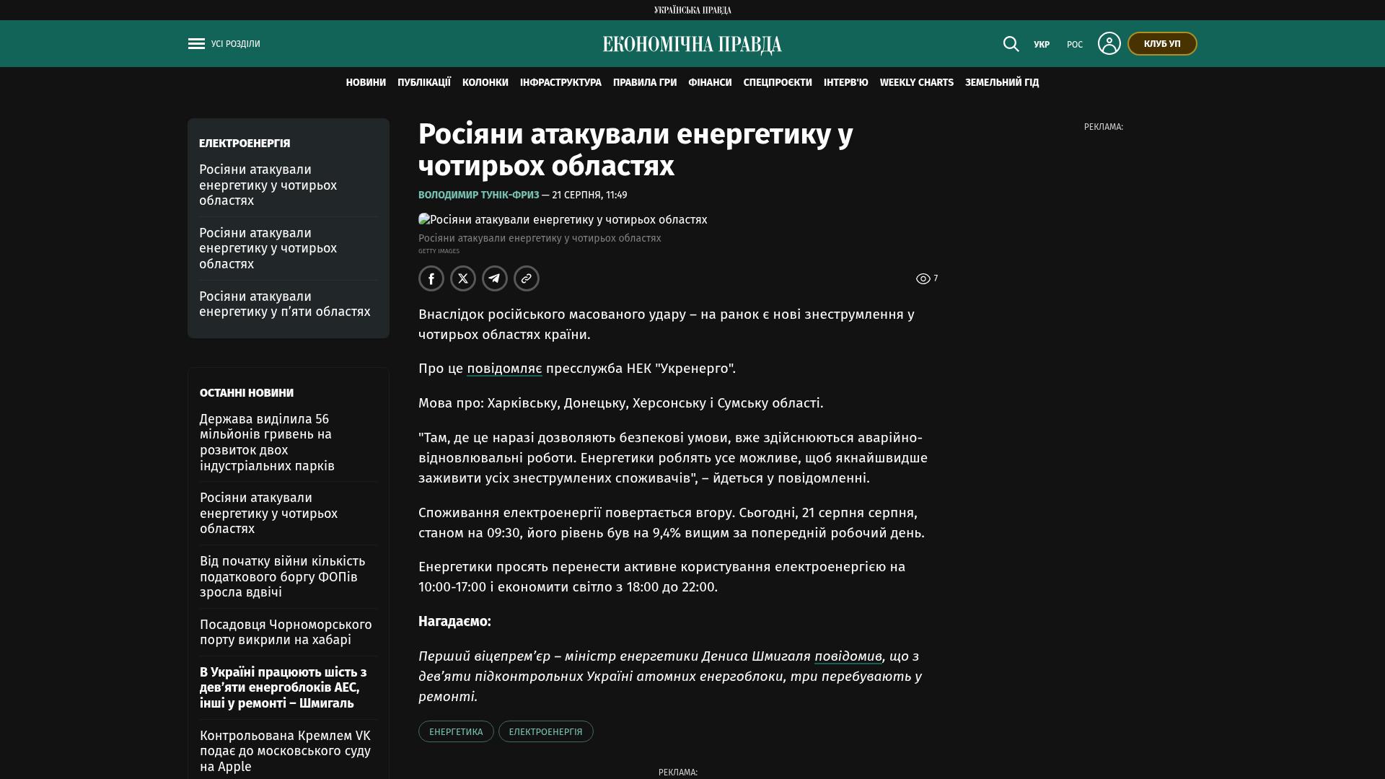This screenshot has height=779, width=1385.
Task: Click the ОСТАННІ НОВИНИ heading
Action: coord(247,393)
